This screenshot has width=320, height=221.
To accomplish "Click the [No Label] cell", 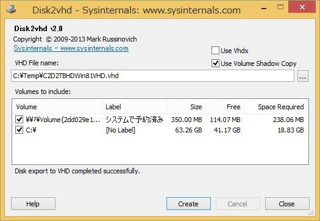I will click(x=121, y=130).
